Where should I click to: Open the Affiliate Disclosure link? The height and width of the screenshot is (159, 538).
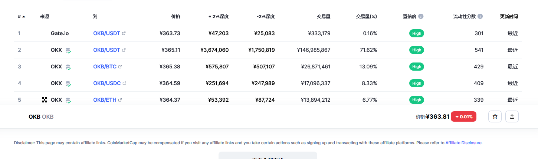463,143
